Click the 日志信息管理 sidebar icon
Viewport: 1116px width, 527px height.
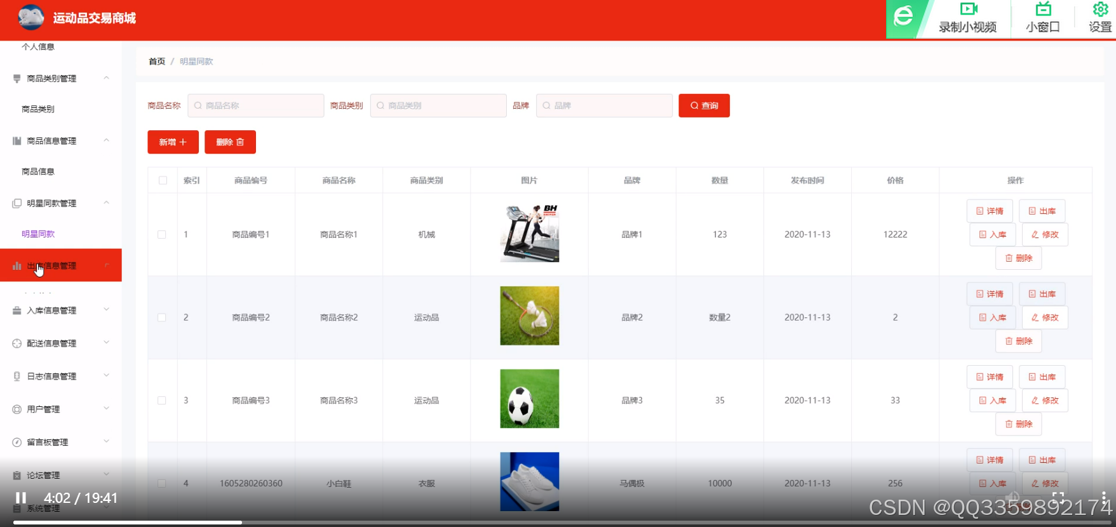click(x=17, y=377)
